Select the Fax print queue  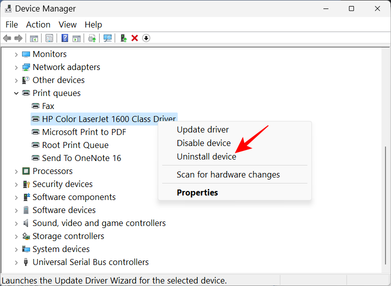(48, 106)
